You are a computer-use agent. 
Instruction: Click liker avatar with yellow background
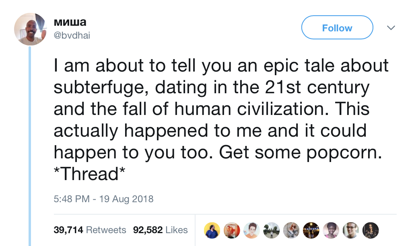point(212,230)
